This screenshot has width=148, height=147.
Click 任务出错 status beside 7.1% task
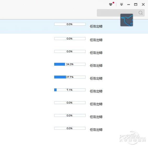click(x=96, y=91)
